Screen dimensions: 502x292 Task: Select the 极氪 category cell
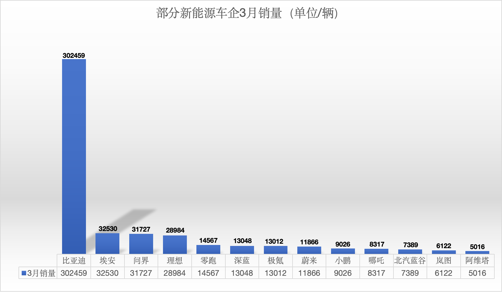click(276, 261)
